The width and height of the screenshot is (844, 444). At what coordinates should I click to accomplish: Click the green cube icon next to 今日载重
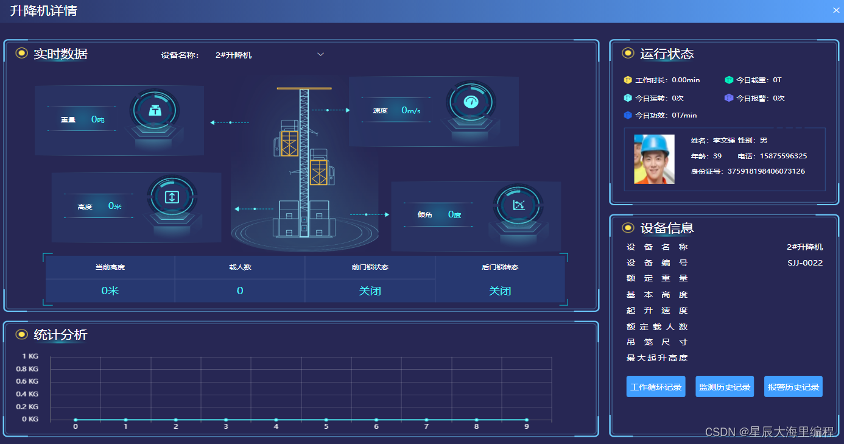point(729,80)
